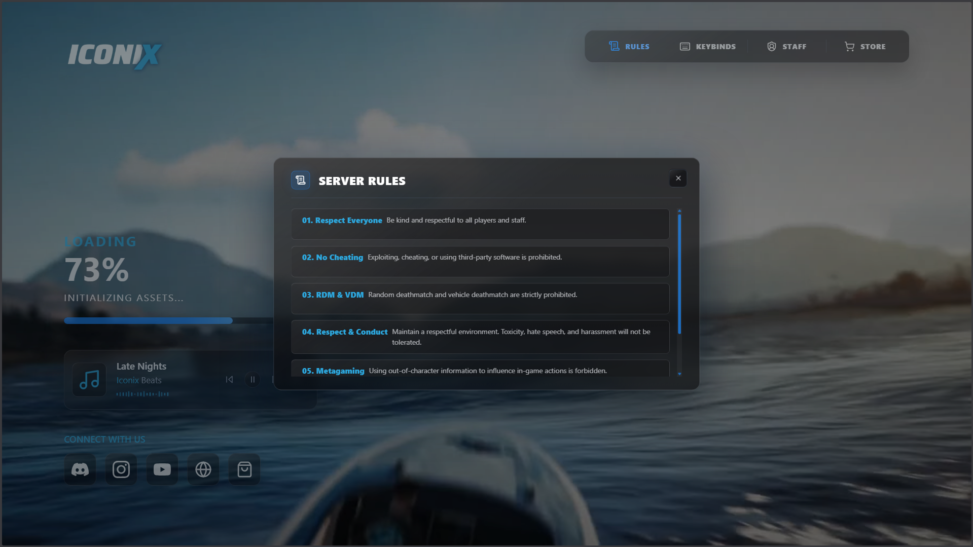The image size is (973, 547).
Task: Click the 'Late Nights' song title
Action: pos(141,366)
